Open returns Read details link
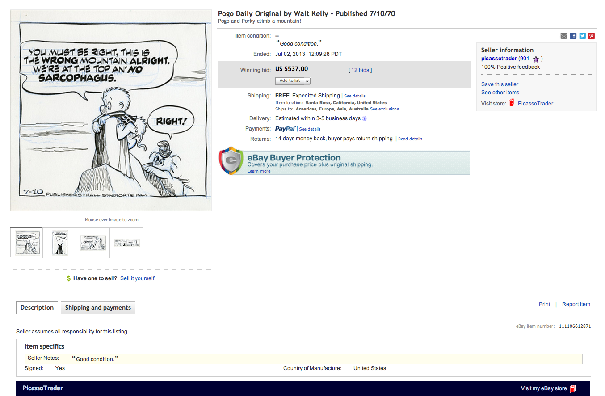This screenshot has width=605, height=396. tap(410, 139)
